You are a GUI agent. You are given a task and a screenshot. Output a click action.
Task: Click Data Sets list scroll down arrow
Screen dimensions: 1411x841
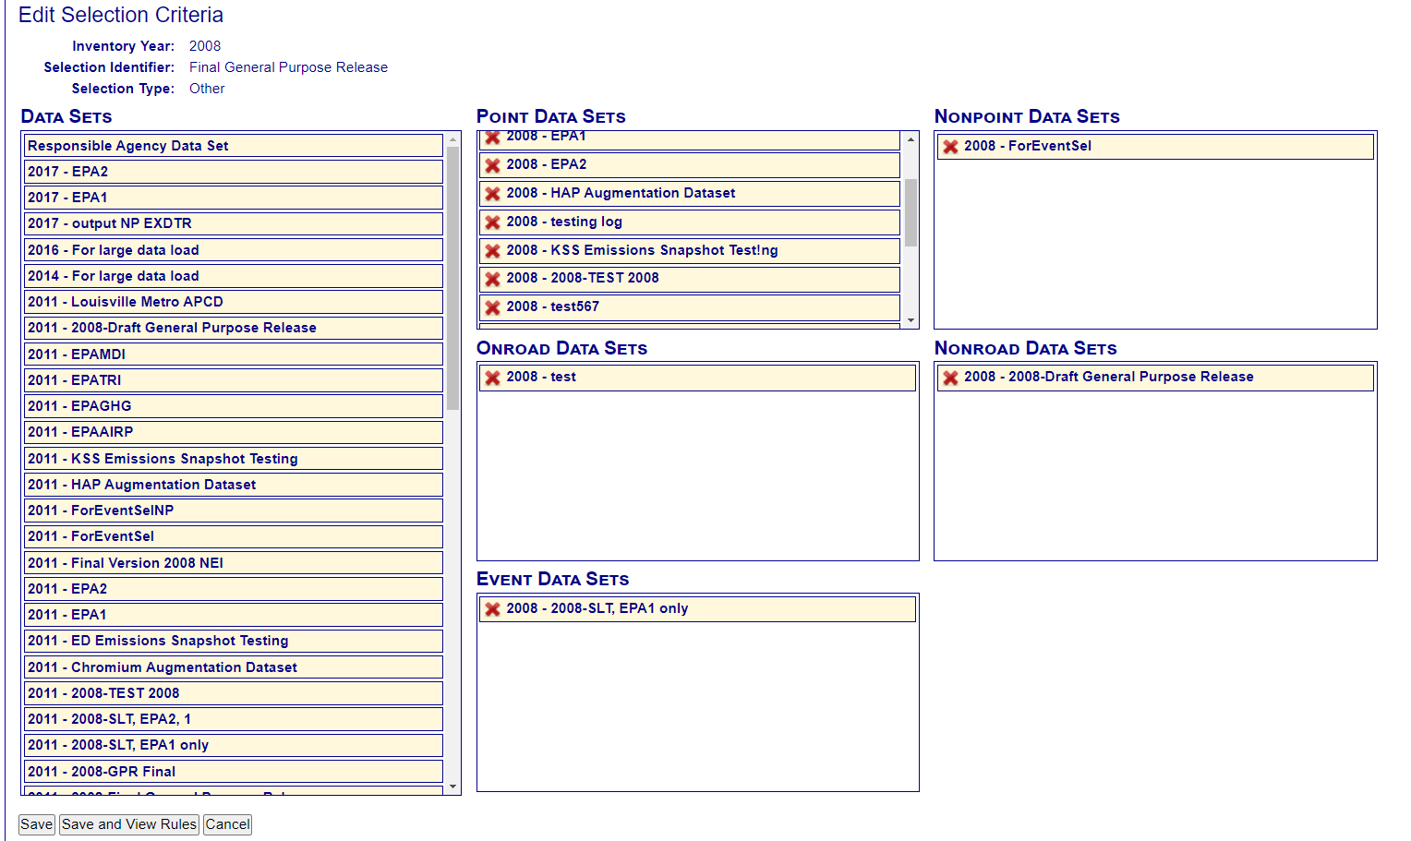coord(452,787)
